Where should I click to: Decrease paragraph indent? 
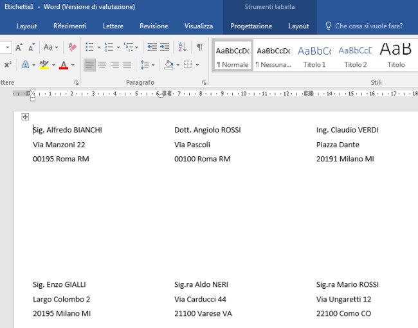[152, 48]
